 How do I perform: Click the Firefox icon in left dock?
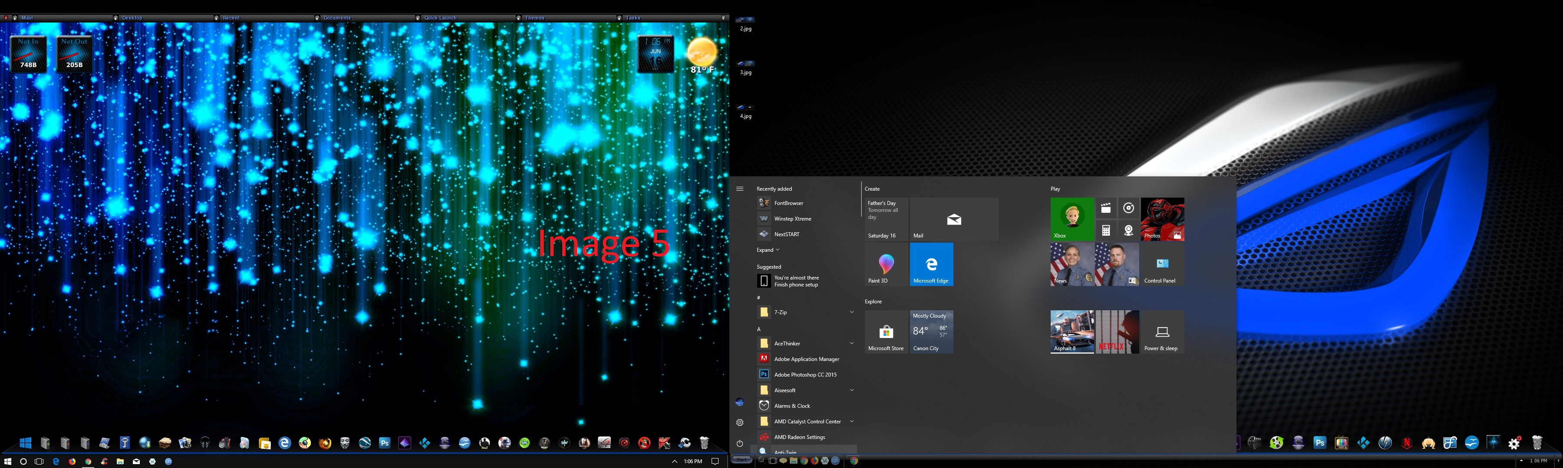tap(325, 443)
